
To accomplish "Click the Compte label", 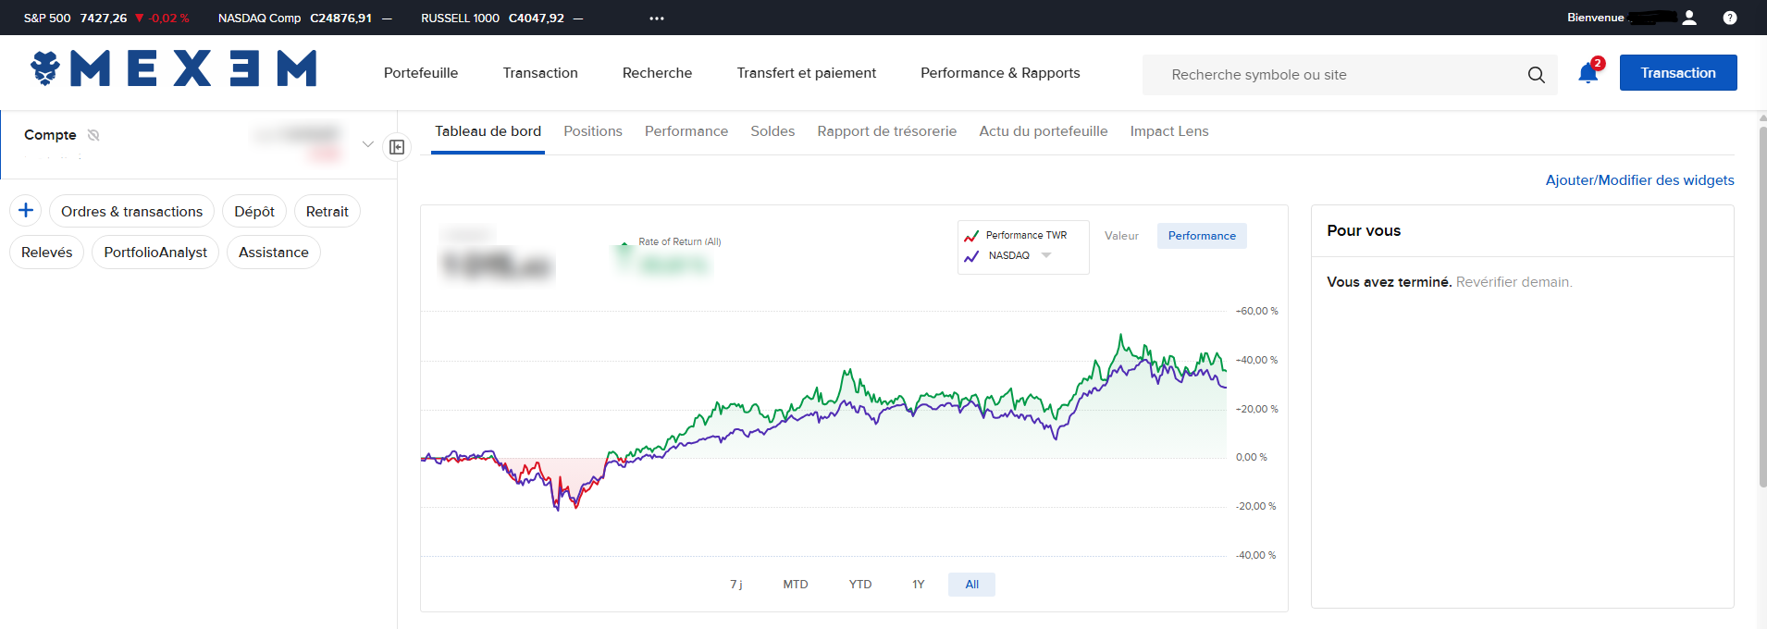I will [x=50, y=135].
